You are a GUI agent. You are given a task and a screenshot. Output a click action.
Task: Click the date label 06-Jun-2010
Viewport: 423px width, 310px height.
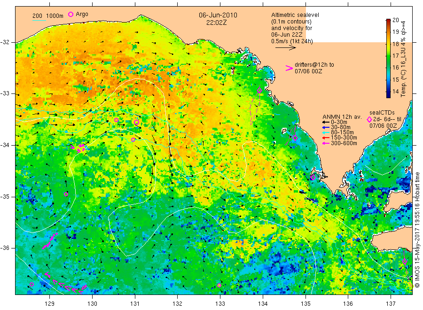218,15
